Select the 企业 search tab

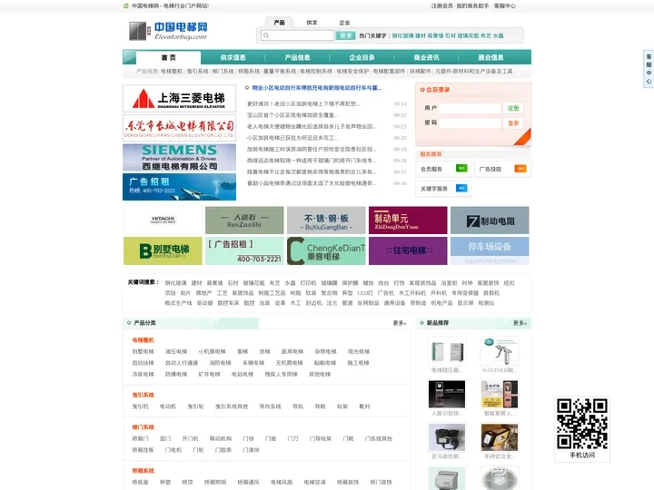click(344, 23)
